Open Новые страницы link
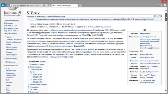Image resolution: width=168 pixels, height=94 pixels. [12, 50]
